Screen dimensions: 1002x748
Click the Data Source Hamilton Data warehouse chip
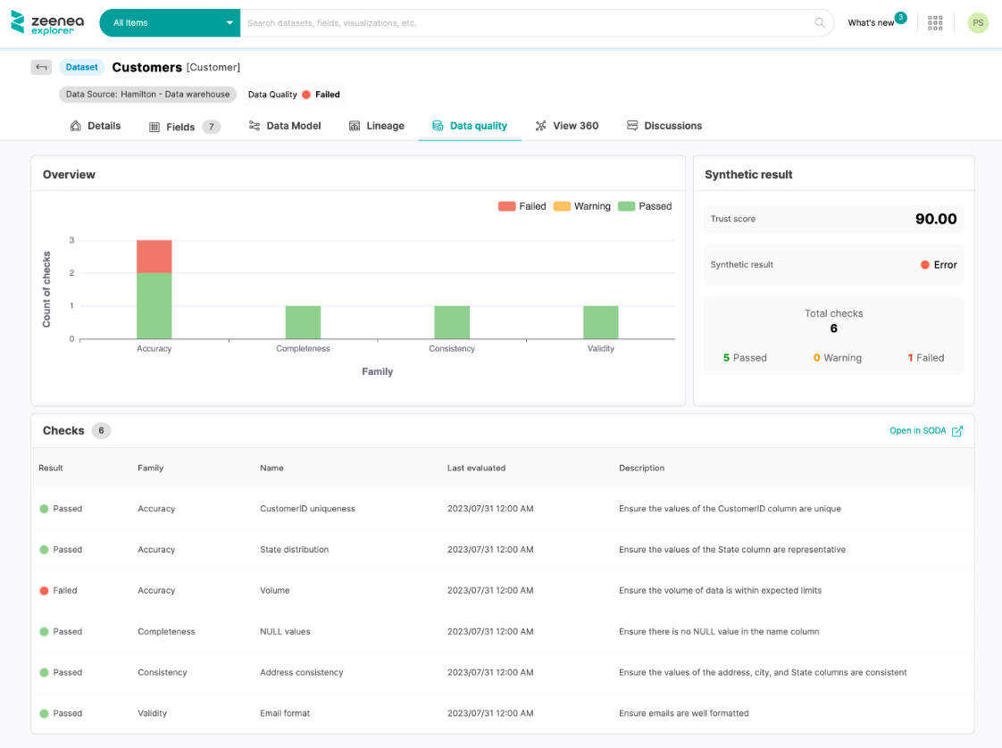pos(148,95)
